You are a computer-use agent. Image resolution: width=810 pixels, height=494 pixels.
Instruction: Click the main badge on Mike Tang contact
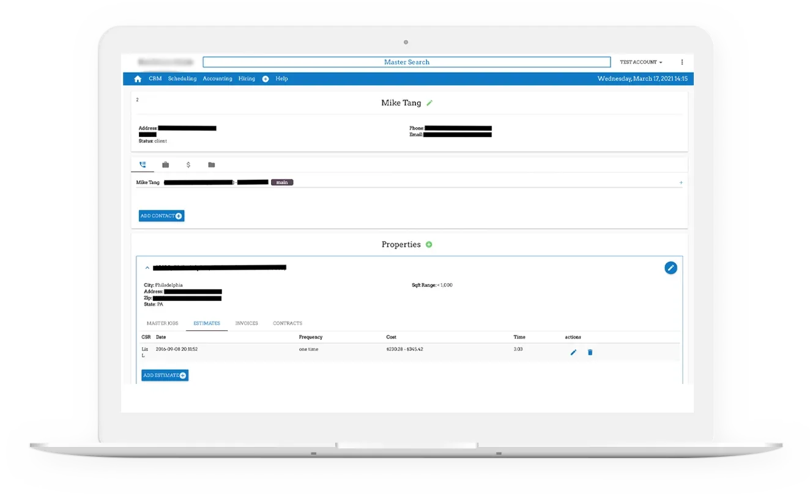tap(282, 182)
